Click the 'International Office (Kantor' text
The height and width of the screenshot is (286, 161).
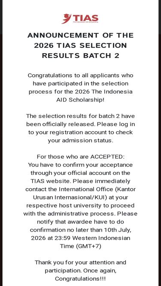(97, 190)
